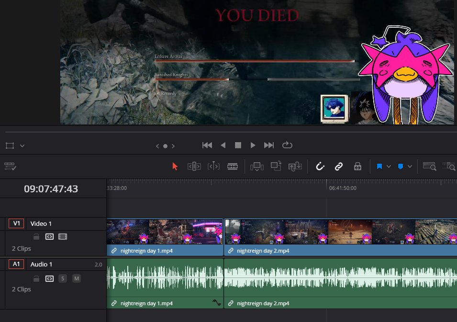Open marker color dropdown arrow

410,167
